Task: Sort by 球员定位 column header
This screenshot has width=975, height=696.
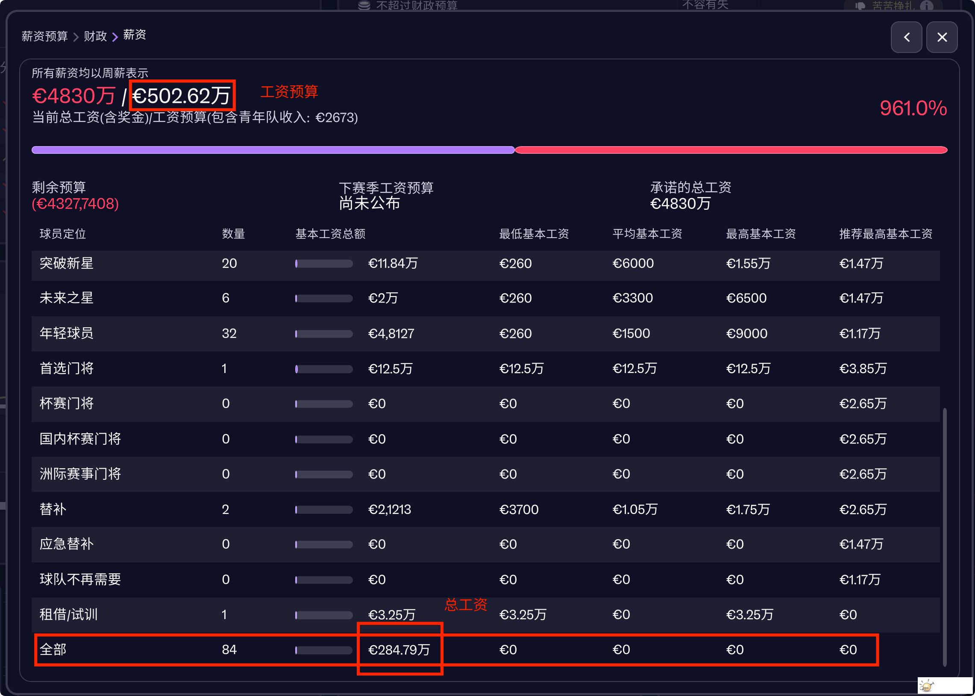Action: pos(62,234)
